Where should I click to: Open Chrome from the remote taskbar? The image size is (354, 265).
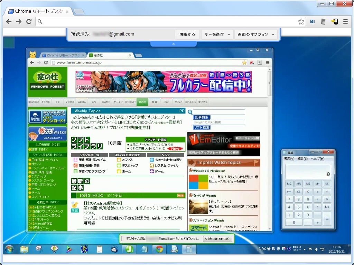point(159,249)
